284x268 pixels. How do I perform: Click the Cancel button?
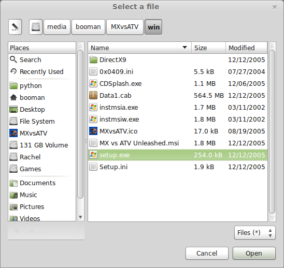(x=207, y=254)
